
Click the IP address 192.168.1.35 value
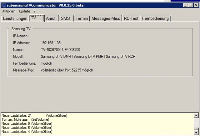coord(50,43)
